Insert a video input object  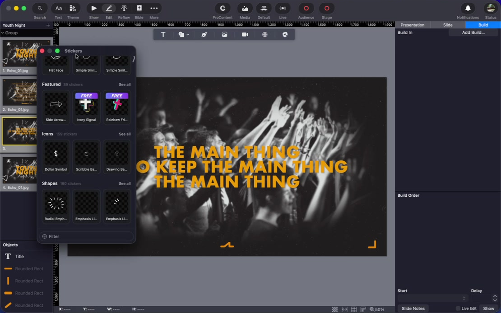pyautogui.click(x=245, y=34)
